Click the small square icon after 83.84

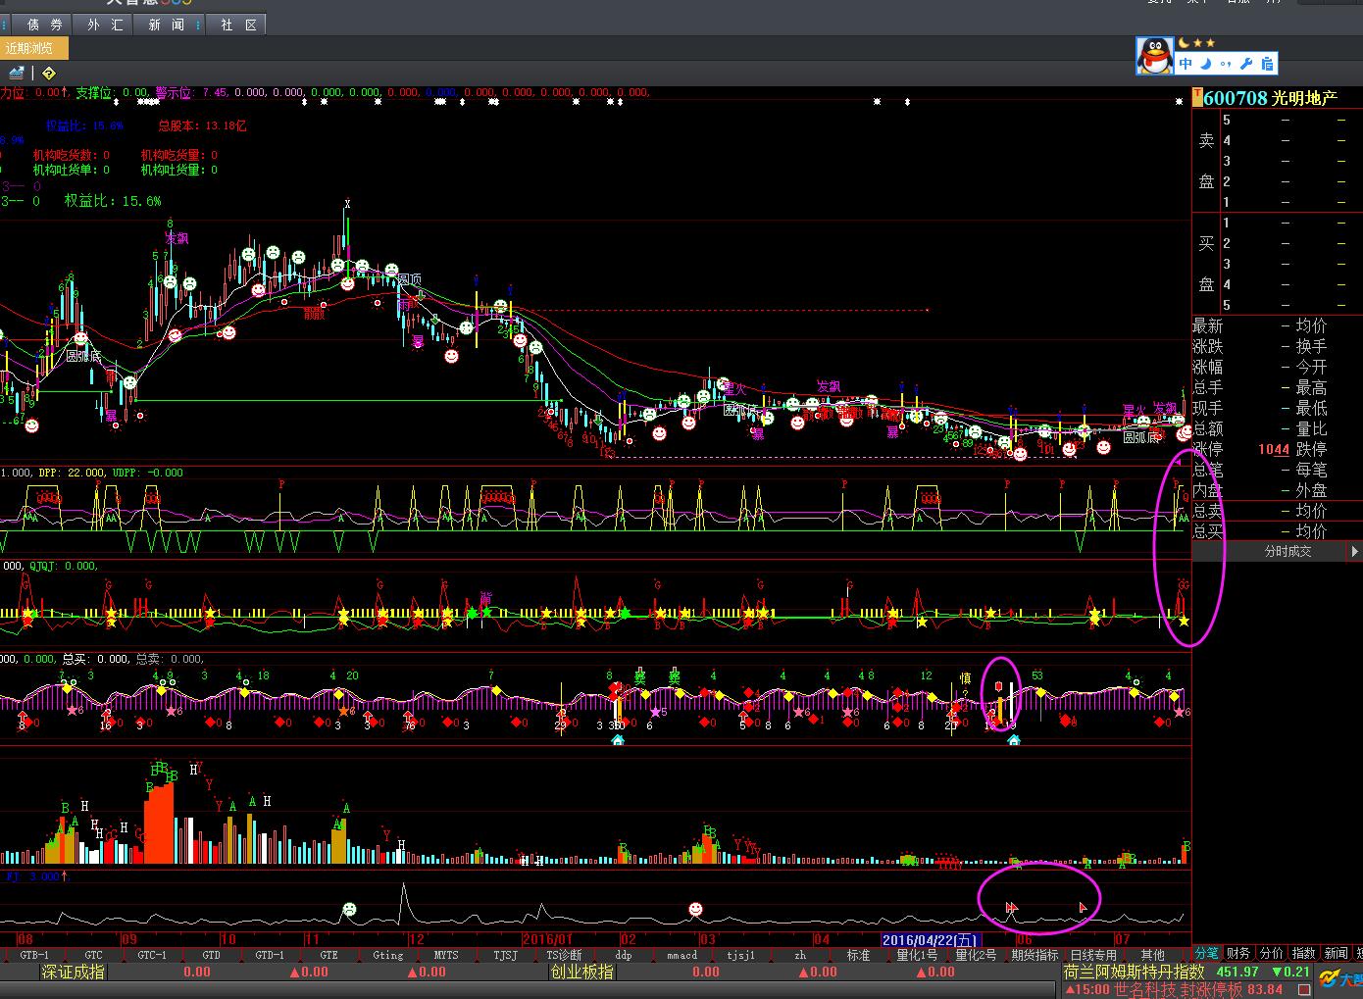1303,990
